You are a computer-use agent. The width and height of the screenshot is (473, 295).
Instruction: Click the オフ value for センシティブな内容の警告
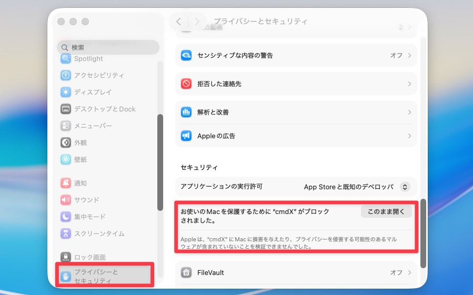(396, 56)
